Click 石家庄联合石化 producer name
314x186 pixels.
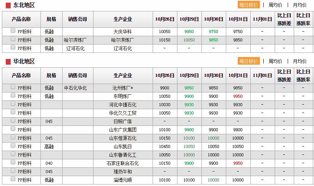coord(122,164)
